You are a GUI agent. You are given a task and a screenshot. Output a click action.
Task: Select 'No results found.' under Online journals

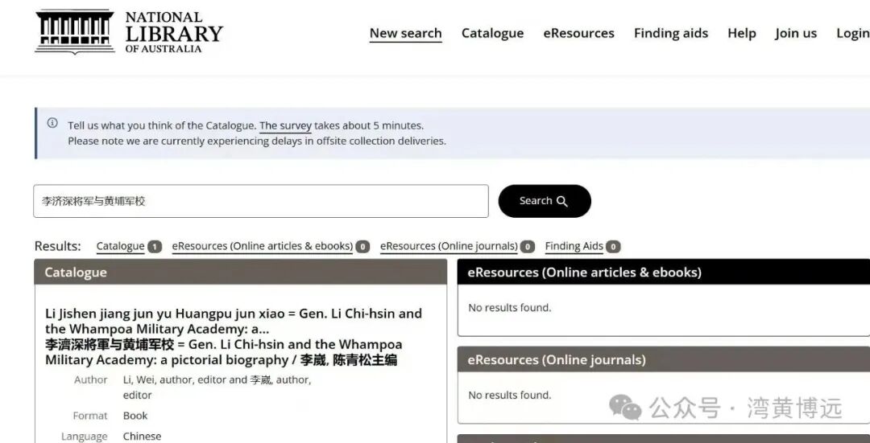click(x=510, y=396)
